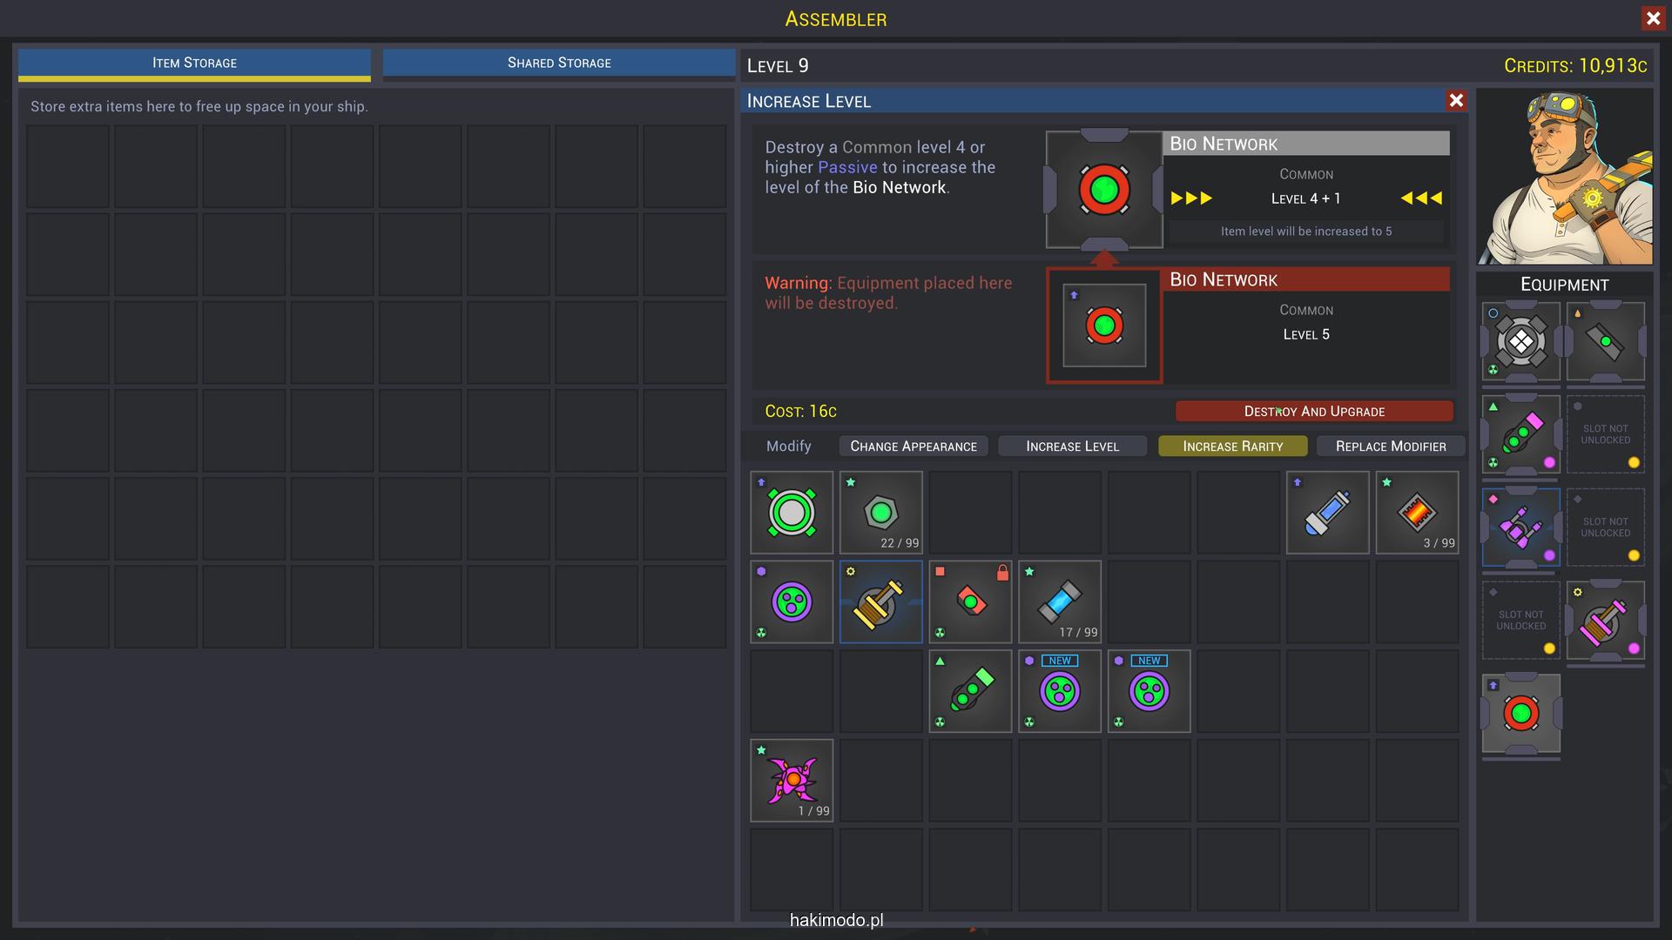Click the first NEW purple bio item
Image resolution: width=1672 pixels, height=940 pixels.
click(x=1059, y=691)
